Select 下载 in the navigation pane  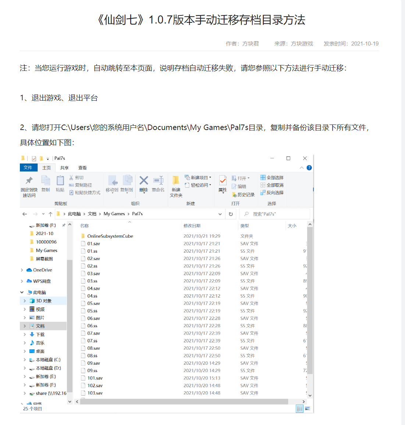tap(40, 335)
